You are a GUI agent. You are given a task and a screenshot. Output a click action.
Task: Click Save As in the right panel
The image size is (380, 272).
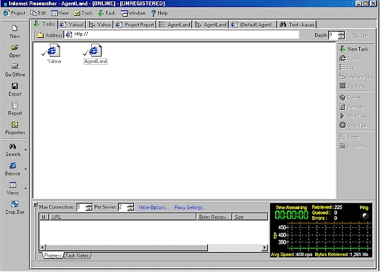coord(354,86)
